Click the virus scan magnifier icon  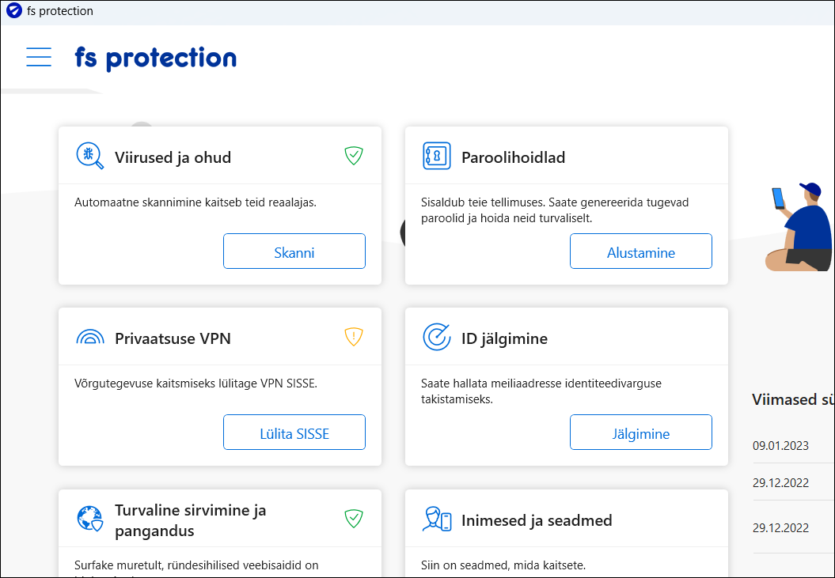89,156
